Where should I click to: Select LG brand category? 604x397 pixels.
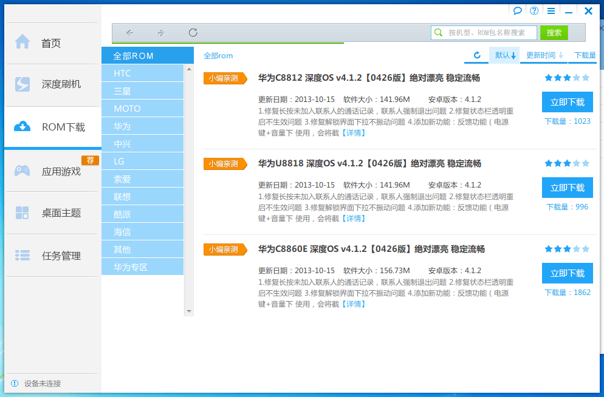coord(143,161)
